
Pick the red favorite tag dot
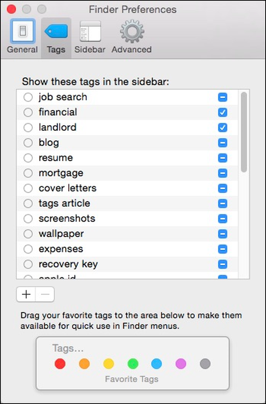click(x=60, y=364)
